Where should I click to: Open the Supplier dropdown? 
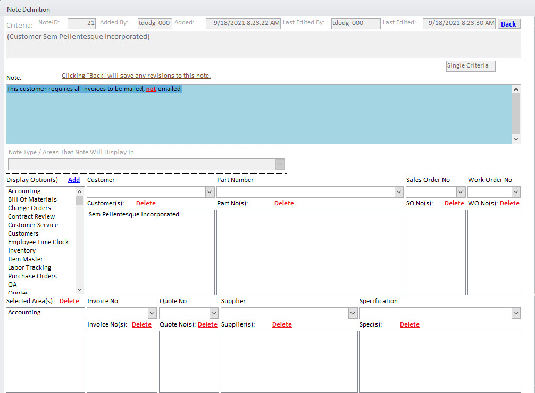(352, 313)
